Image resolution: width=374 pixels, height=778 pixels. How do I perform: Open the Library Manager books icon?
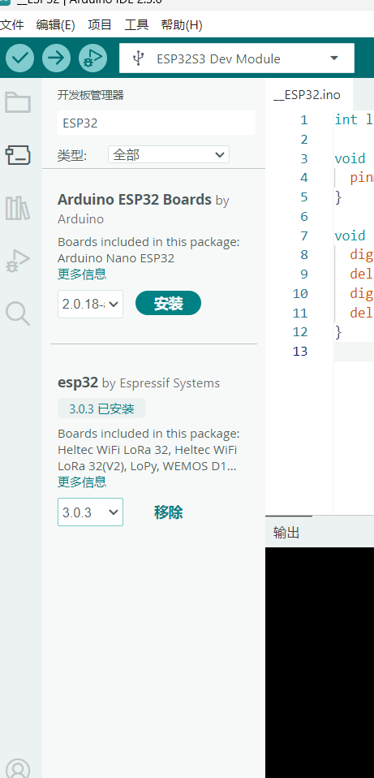[x=18, y=207]
